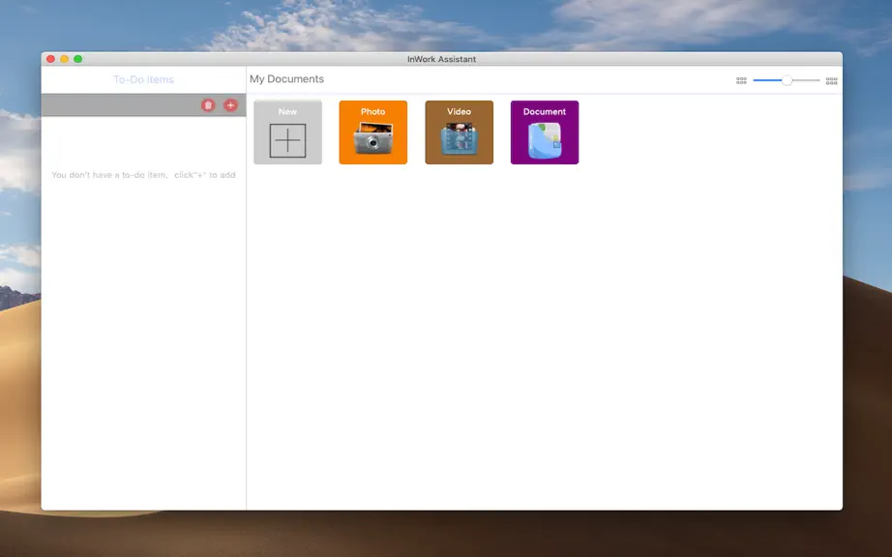Viewport: 892px width, 557px height.
Task: Close the InWork Assistant window
Action: click(50, 59)
